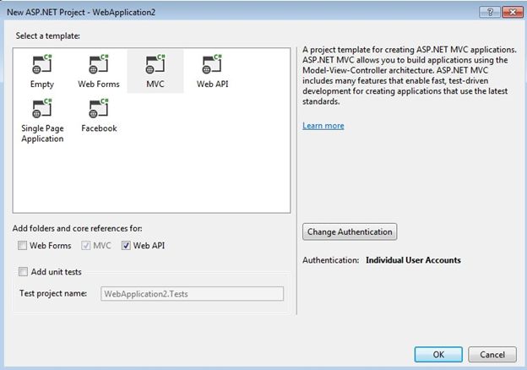The height and width of the screenshot is (370, 527).
Task: Confirm with the OK button
Action: [437, 354]
